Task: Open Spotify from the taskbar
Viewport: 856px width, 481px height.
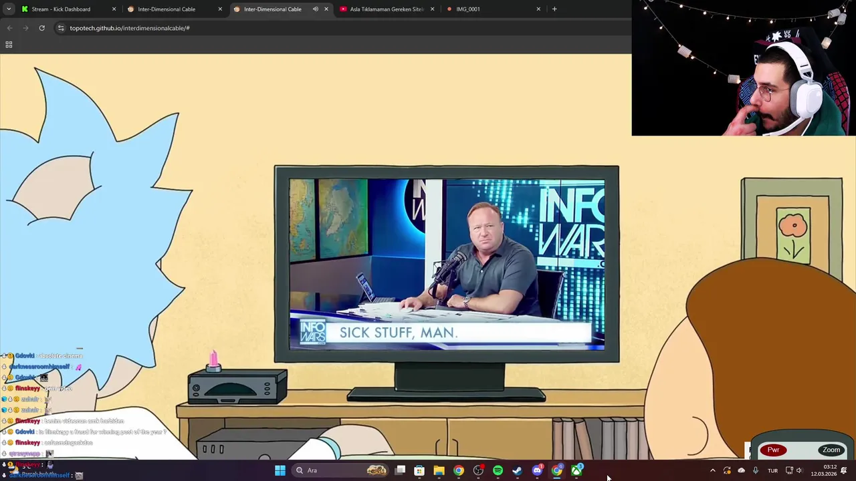Action: [498, 470]
